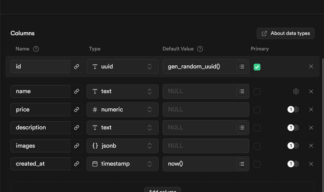
Task: Expand the jsonb type selector for images
Action: [x=122, y=146]
